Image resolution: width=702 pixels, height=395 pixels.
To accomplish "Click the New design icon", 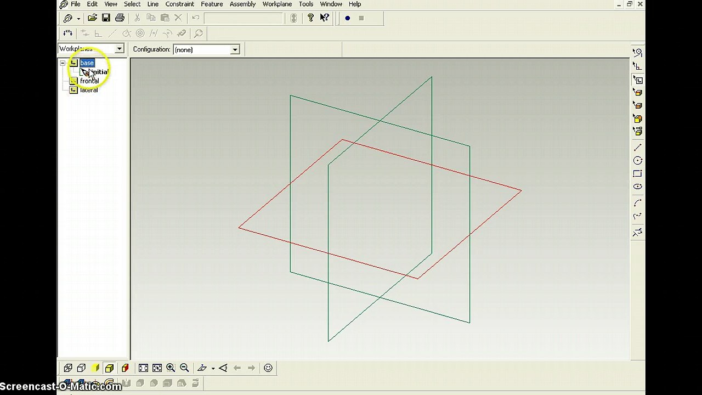I will tap(68, 18).
